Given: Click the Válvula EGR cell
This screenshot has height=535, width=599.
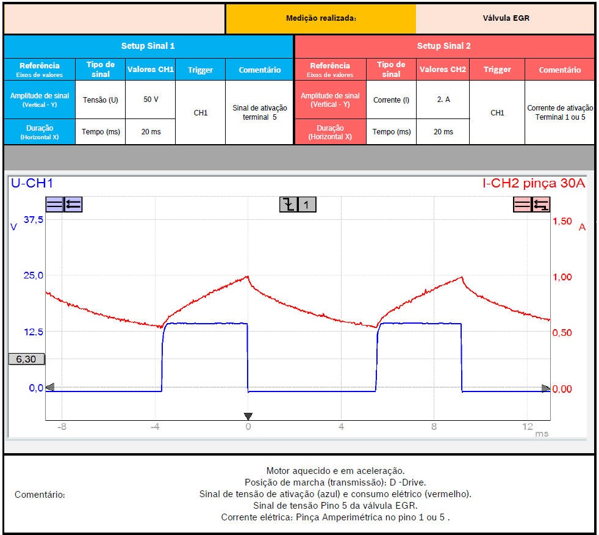Looking at the screenshot, I should (506, 18).
